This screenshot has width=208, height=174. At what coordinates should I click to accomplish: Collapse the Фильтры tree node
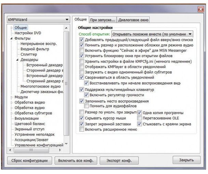[12, 38]
